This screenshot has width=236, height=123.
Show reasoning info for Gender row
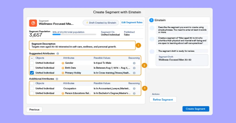coord(134,63)
